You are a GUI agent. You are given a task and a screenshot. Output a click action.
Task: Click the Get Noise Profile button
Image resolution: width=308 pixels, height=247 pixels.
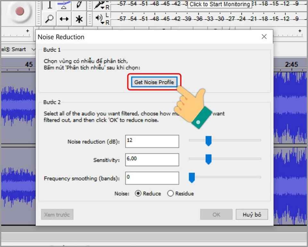(154, 82)
